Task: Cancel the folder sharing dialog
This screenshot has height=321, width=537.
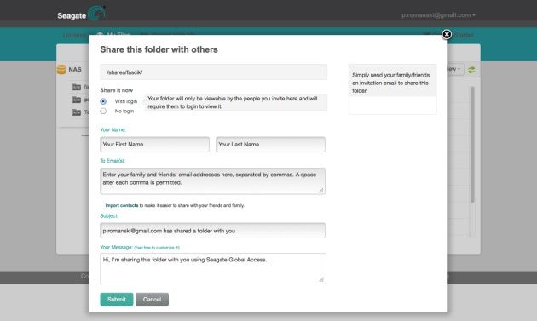Action: point(152,300)
